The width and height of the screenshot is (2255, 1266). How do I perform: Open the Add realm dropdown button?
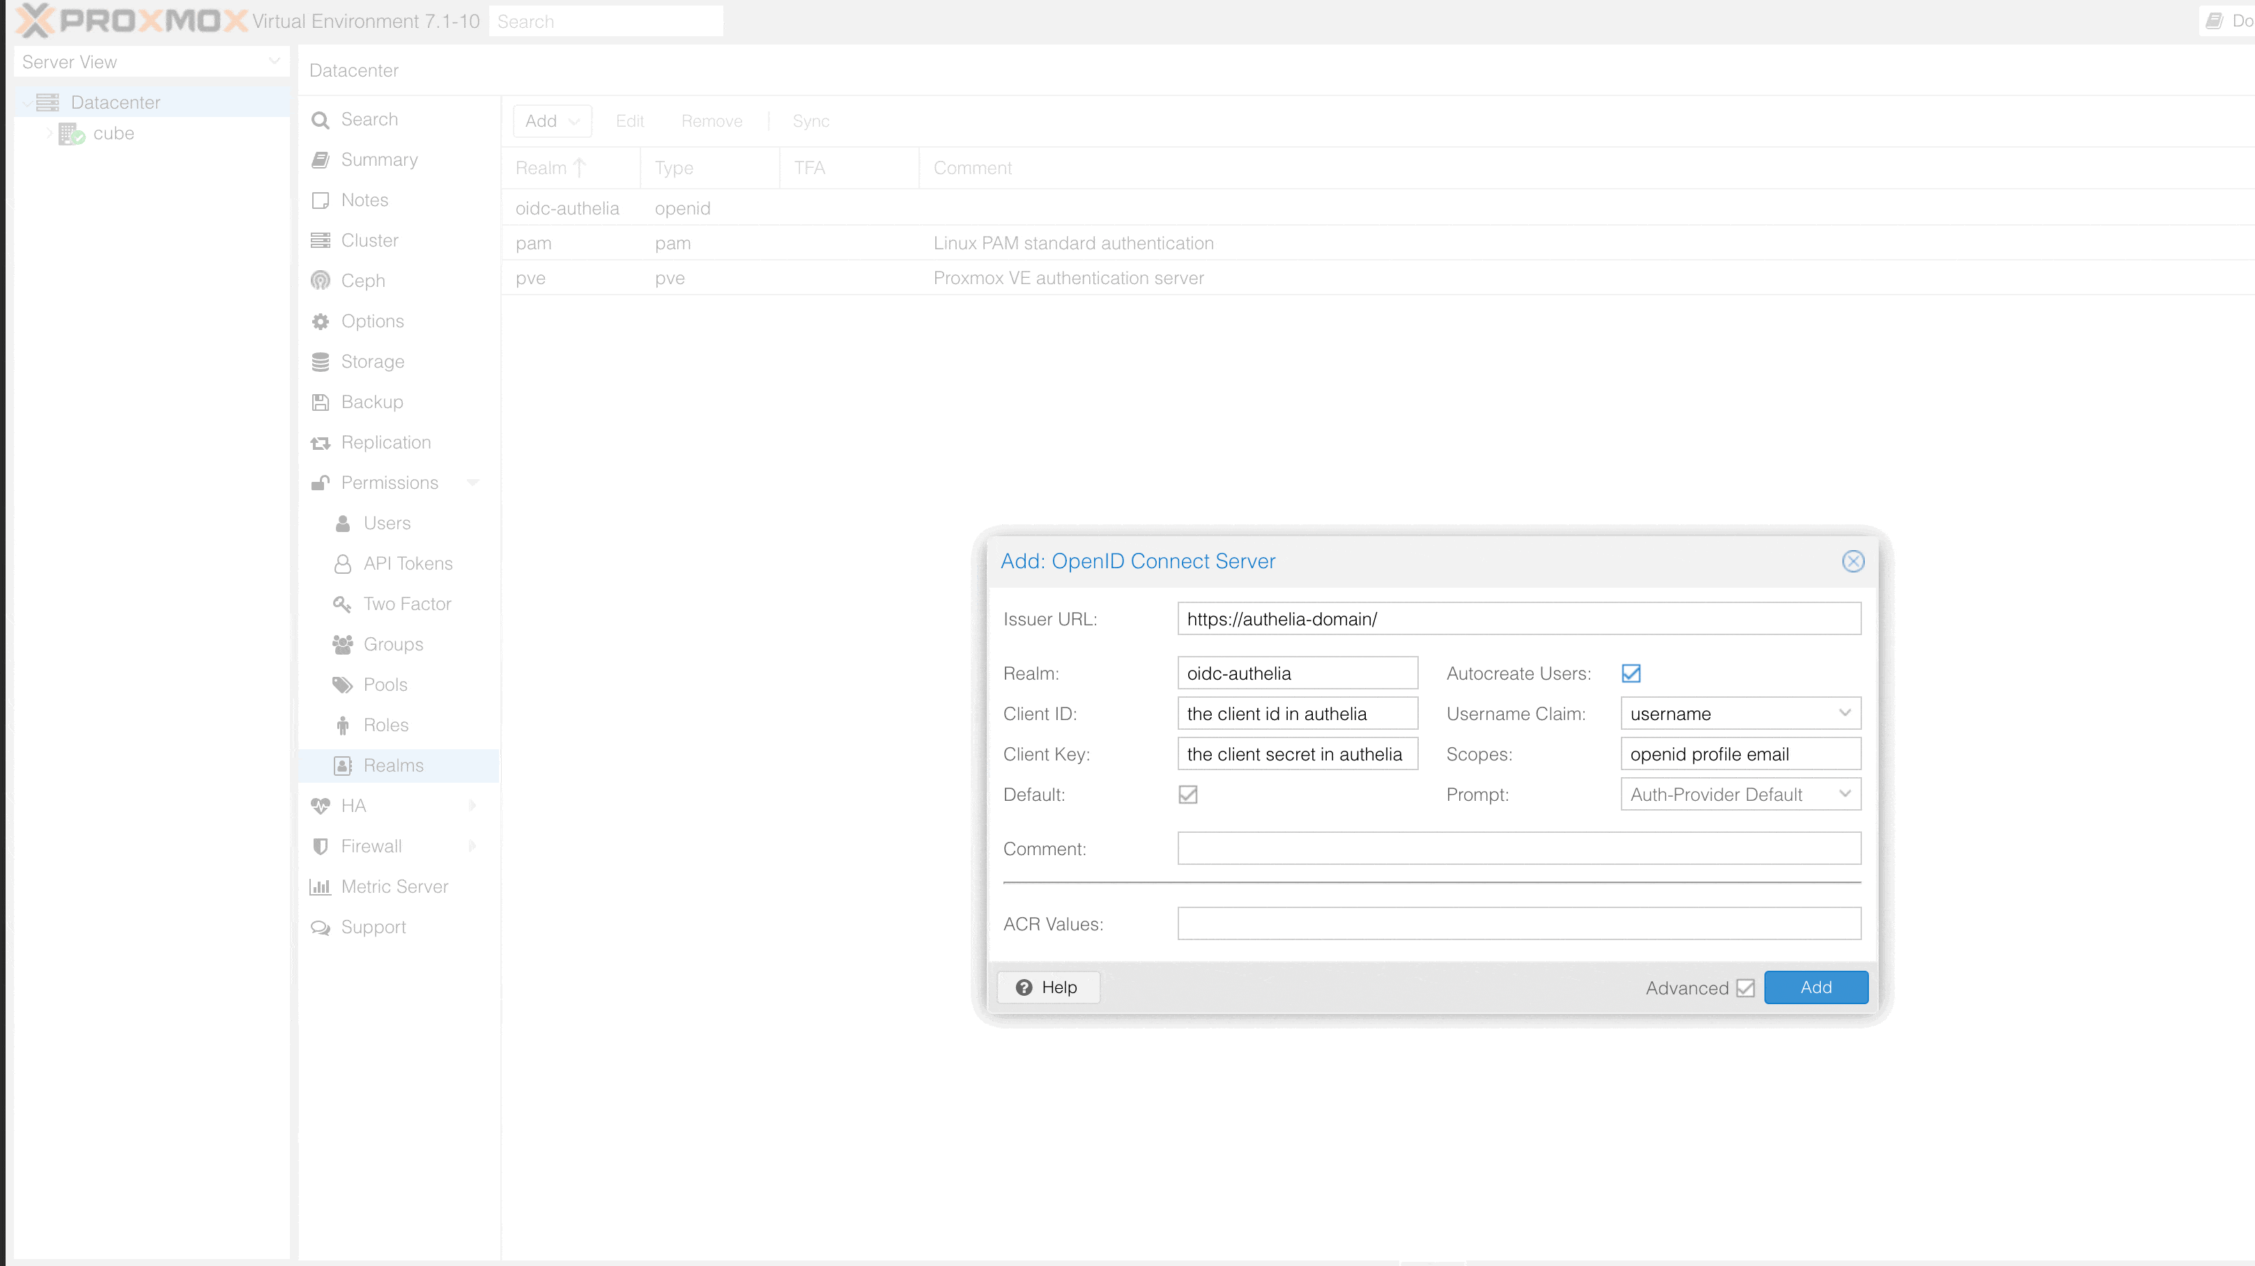click(553, 120)
